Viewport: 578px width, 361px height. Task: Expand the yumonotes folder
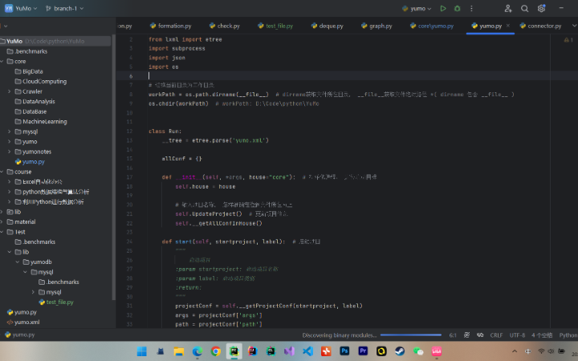tap(9, 152)
